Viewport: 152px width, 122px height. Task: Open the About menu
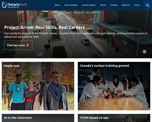58,5
